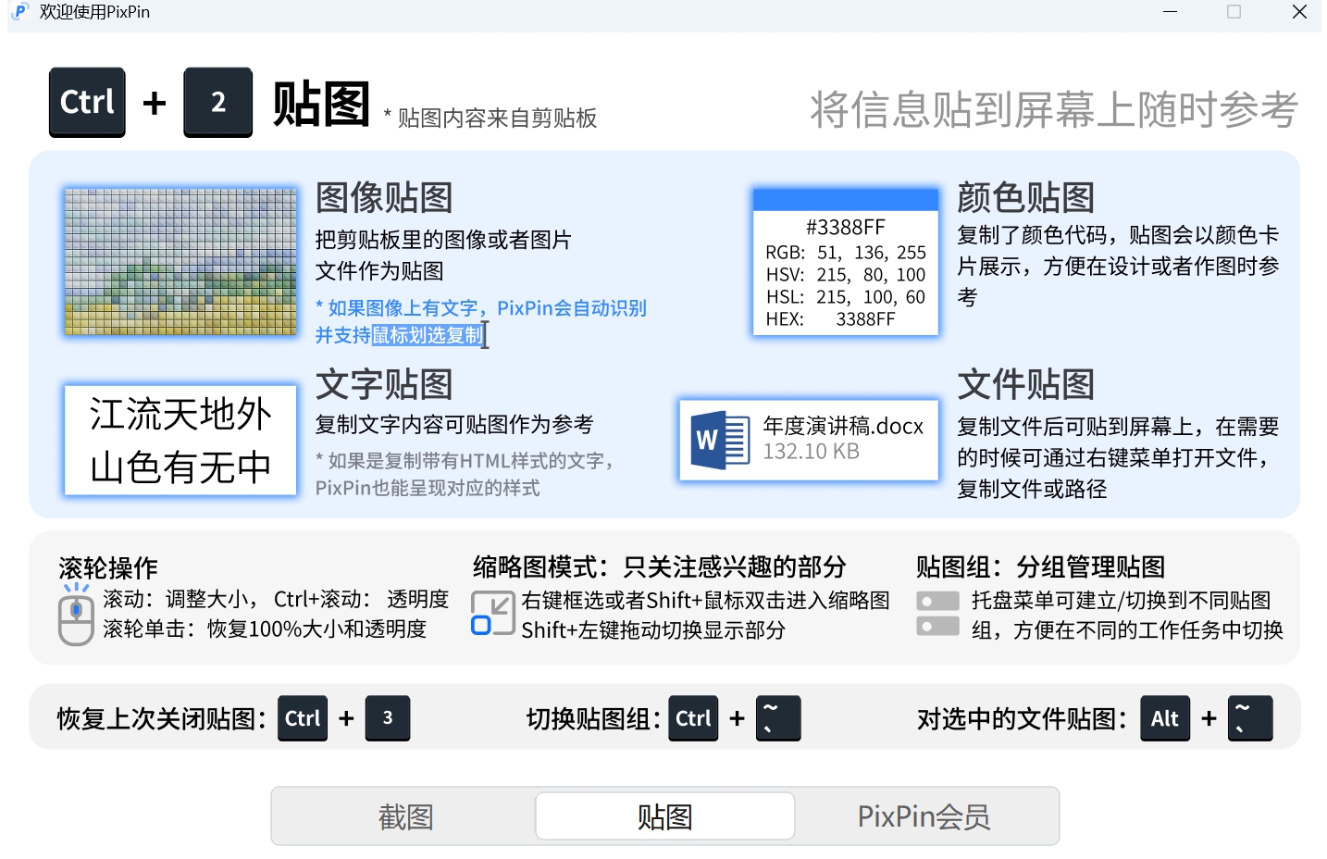Click the #3388FF color card
Viewport: 1327px width, 859px height.
coord(845,262)
